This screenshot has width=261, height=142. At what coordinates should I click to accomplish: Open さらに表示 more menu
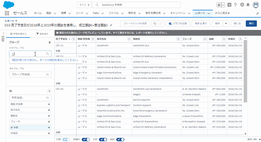[222, 13]
